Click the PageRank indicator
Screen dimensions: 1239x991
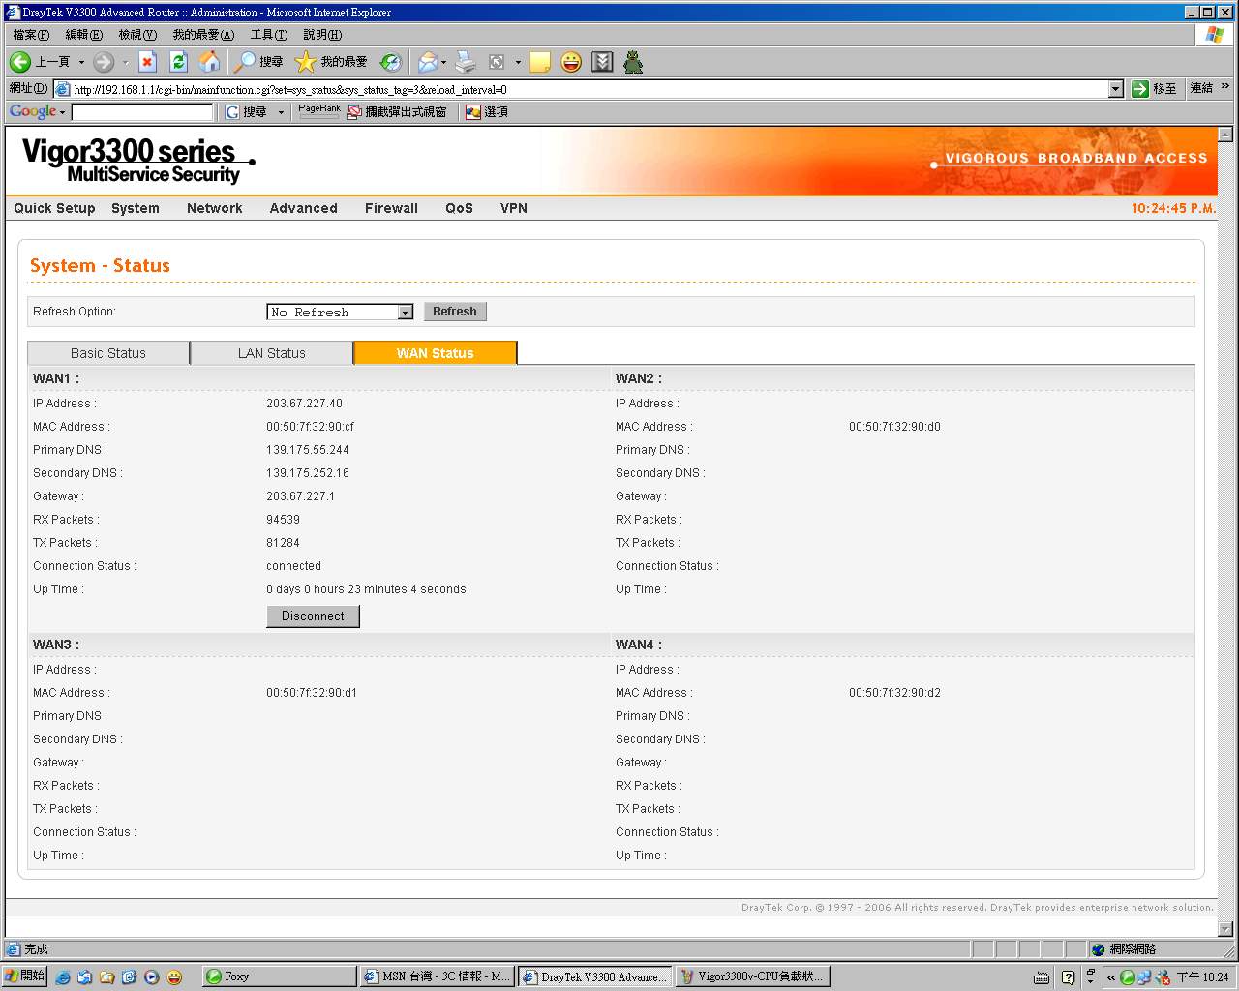click(319, 111)
